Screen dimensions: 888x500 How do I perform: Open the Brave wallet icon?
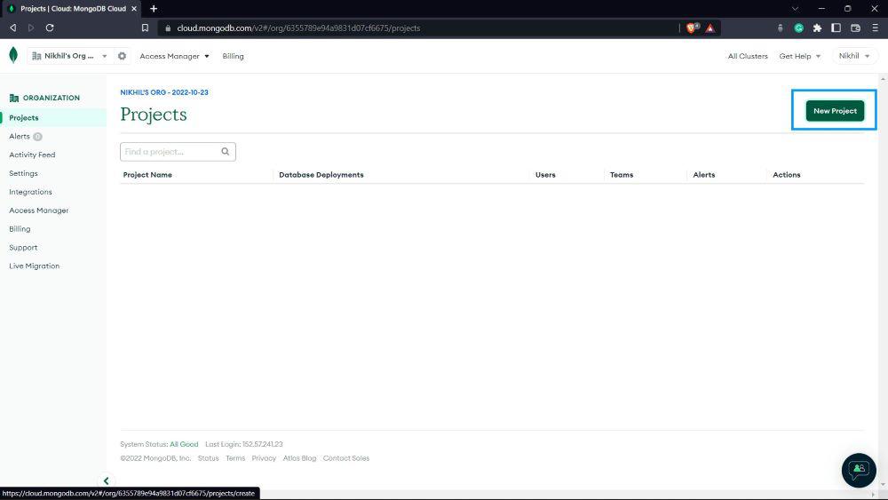856,28
